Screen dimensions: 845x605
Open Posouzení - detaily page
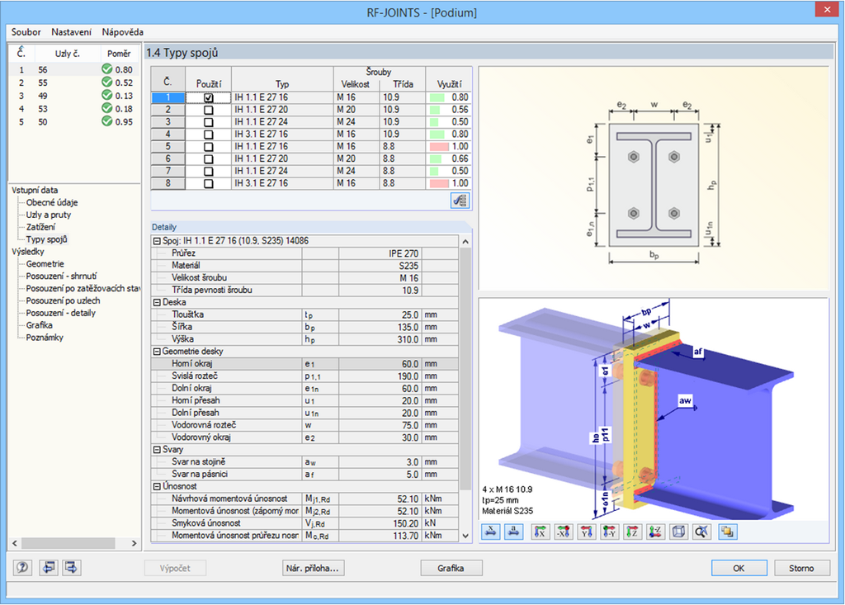click(60, 313)
